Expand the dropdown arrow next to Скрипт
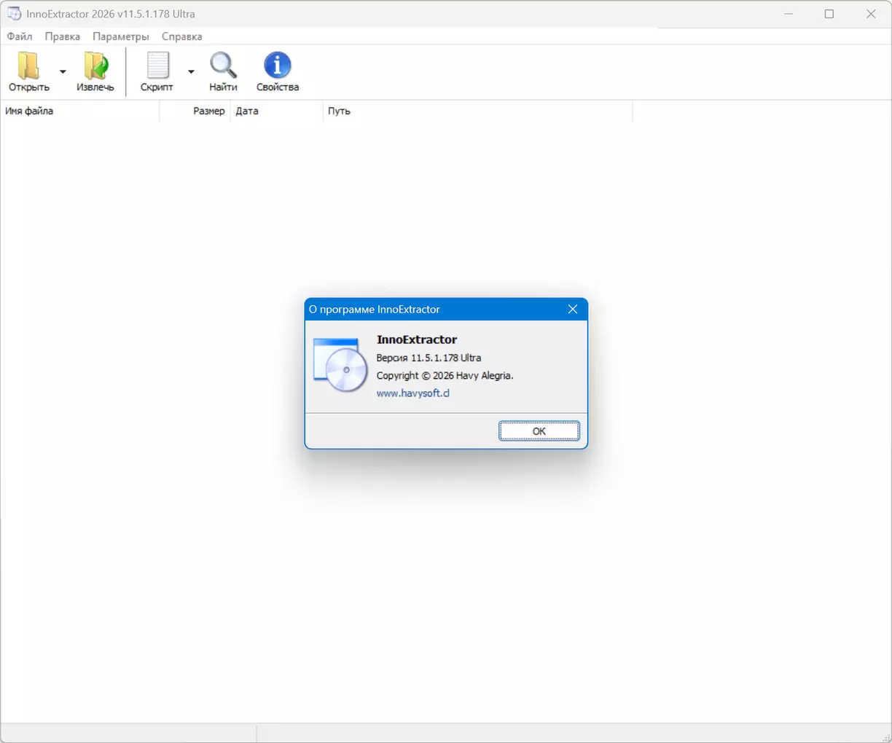 click(191, 71)
